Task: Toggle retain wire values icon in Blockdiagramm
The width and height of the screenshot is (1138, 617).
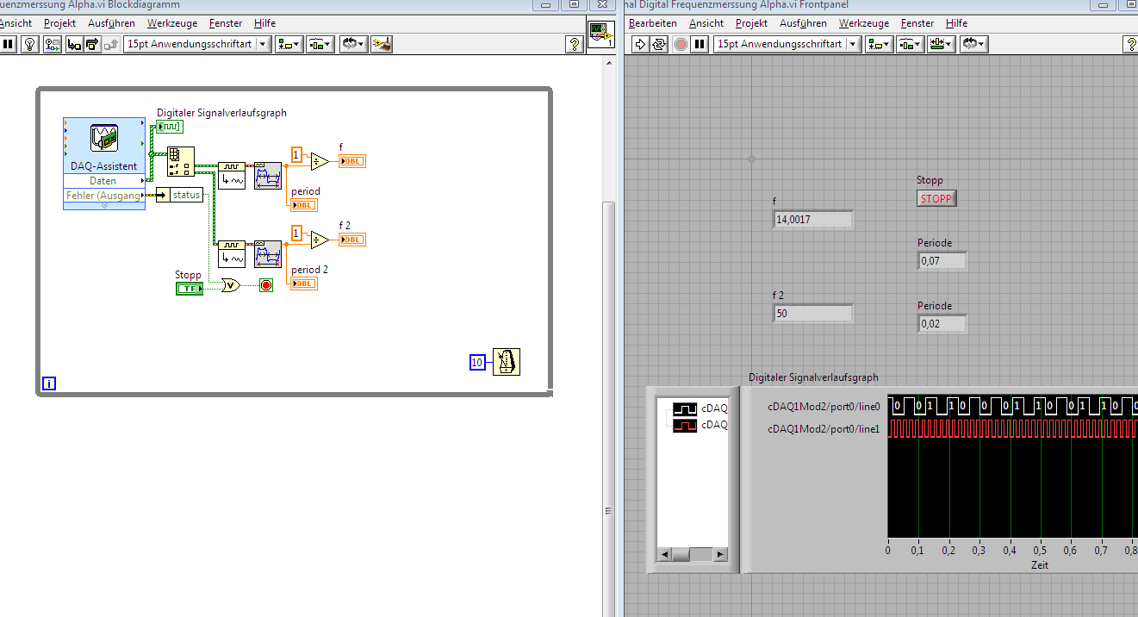Action: [x=52, y=44]
